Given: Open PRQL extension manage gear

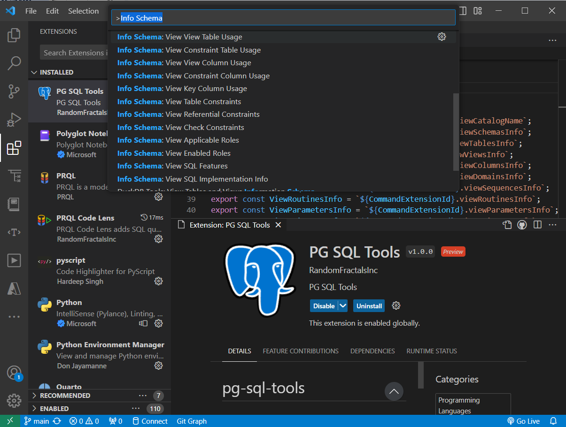Looking at the screenshot, I should [159, 197].
